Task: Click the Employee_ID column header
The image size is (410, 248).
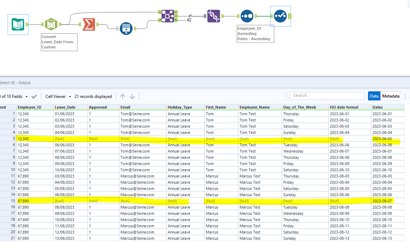Action: pos(30,107)
